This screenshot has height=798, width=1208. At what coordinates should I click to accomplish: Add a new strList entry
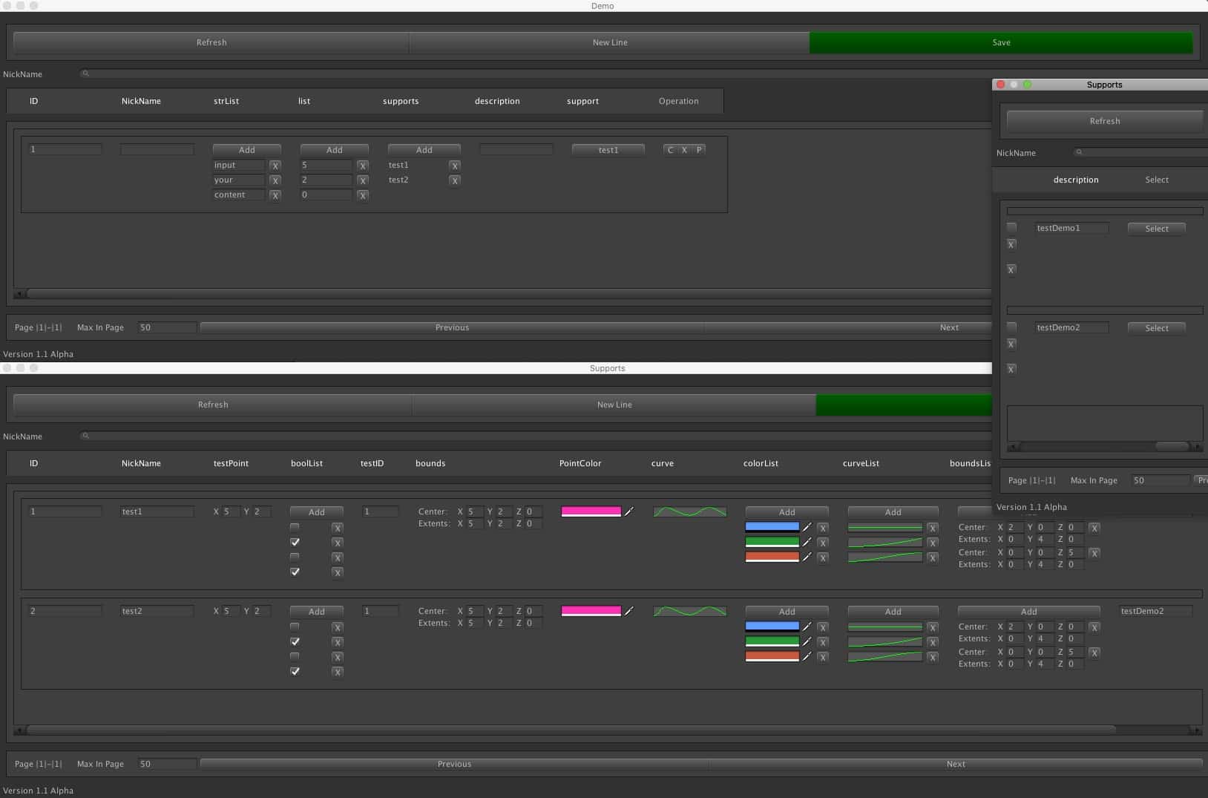[x=246, y=150]
